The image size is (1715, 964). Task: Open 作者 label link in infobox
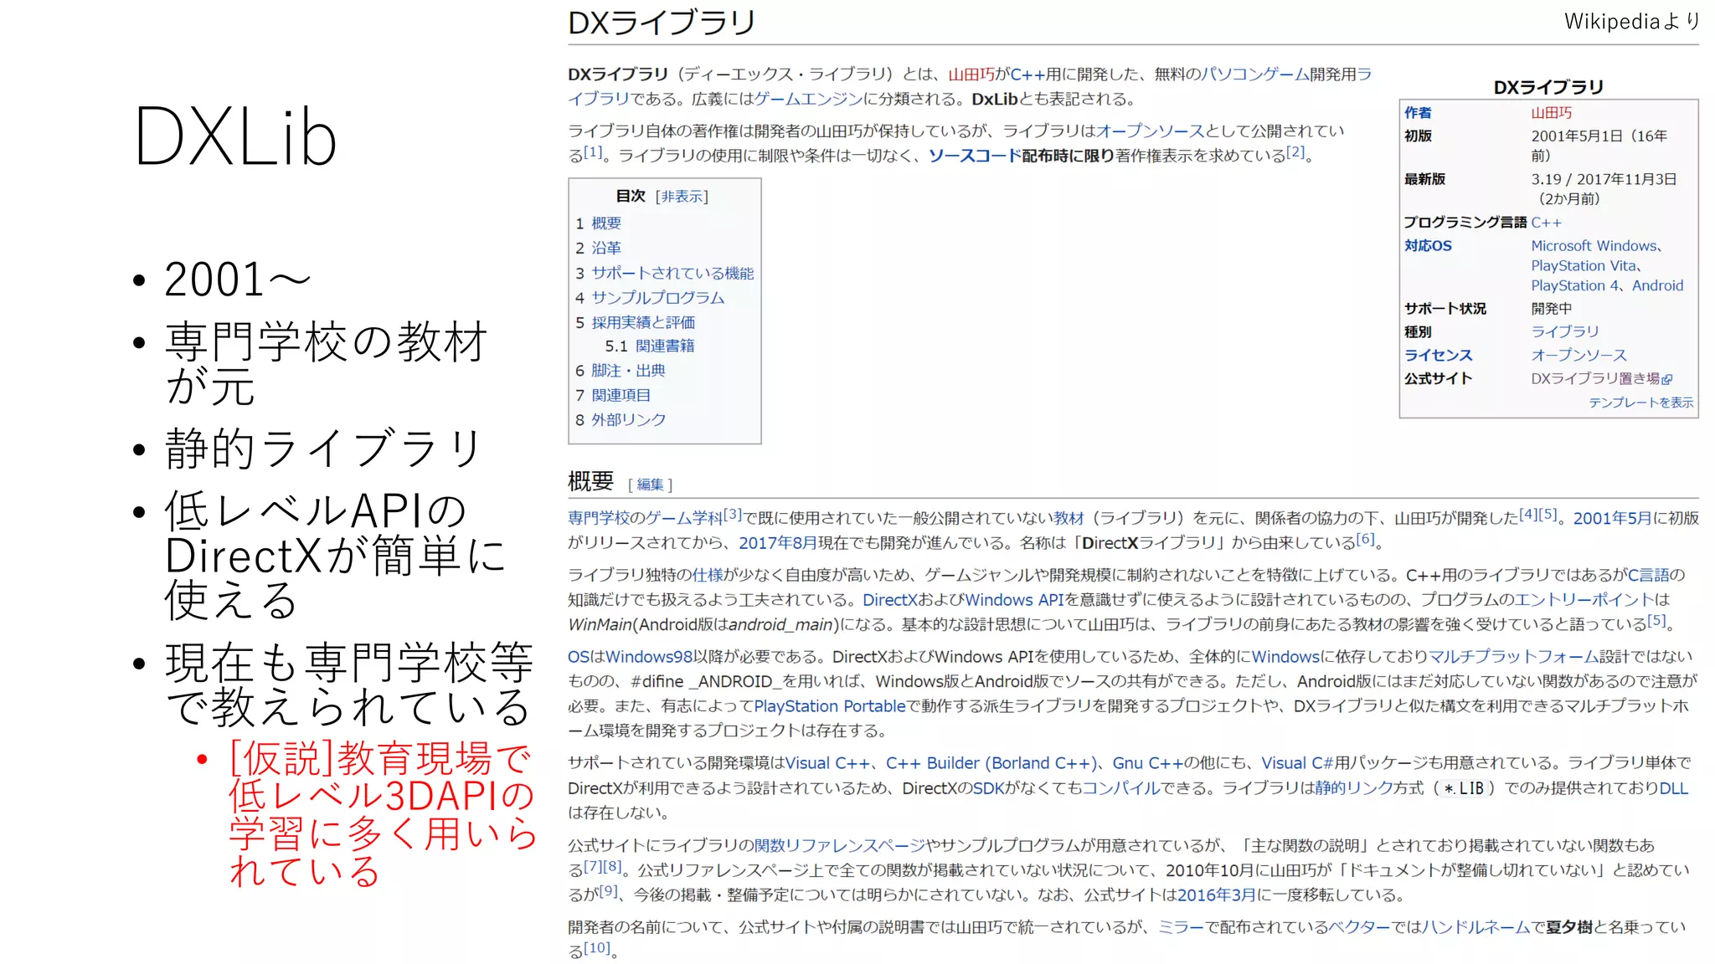coord(1418,112)
